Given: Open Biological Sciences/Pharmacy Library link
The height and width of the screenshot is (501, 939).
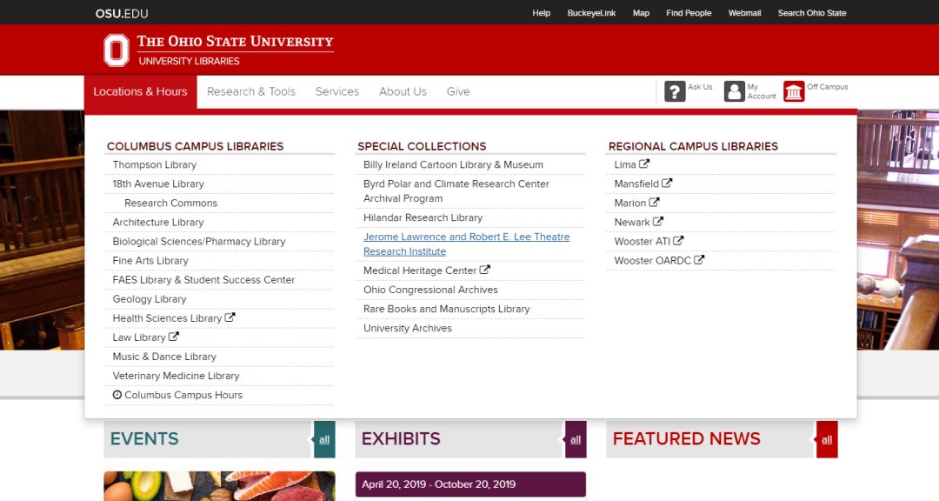Looking at the screenshot, I should coord(199,241).
